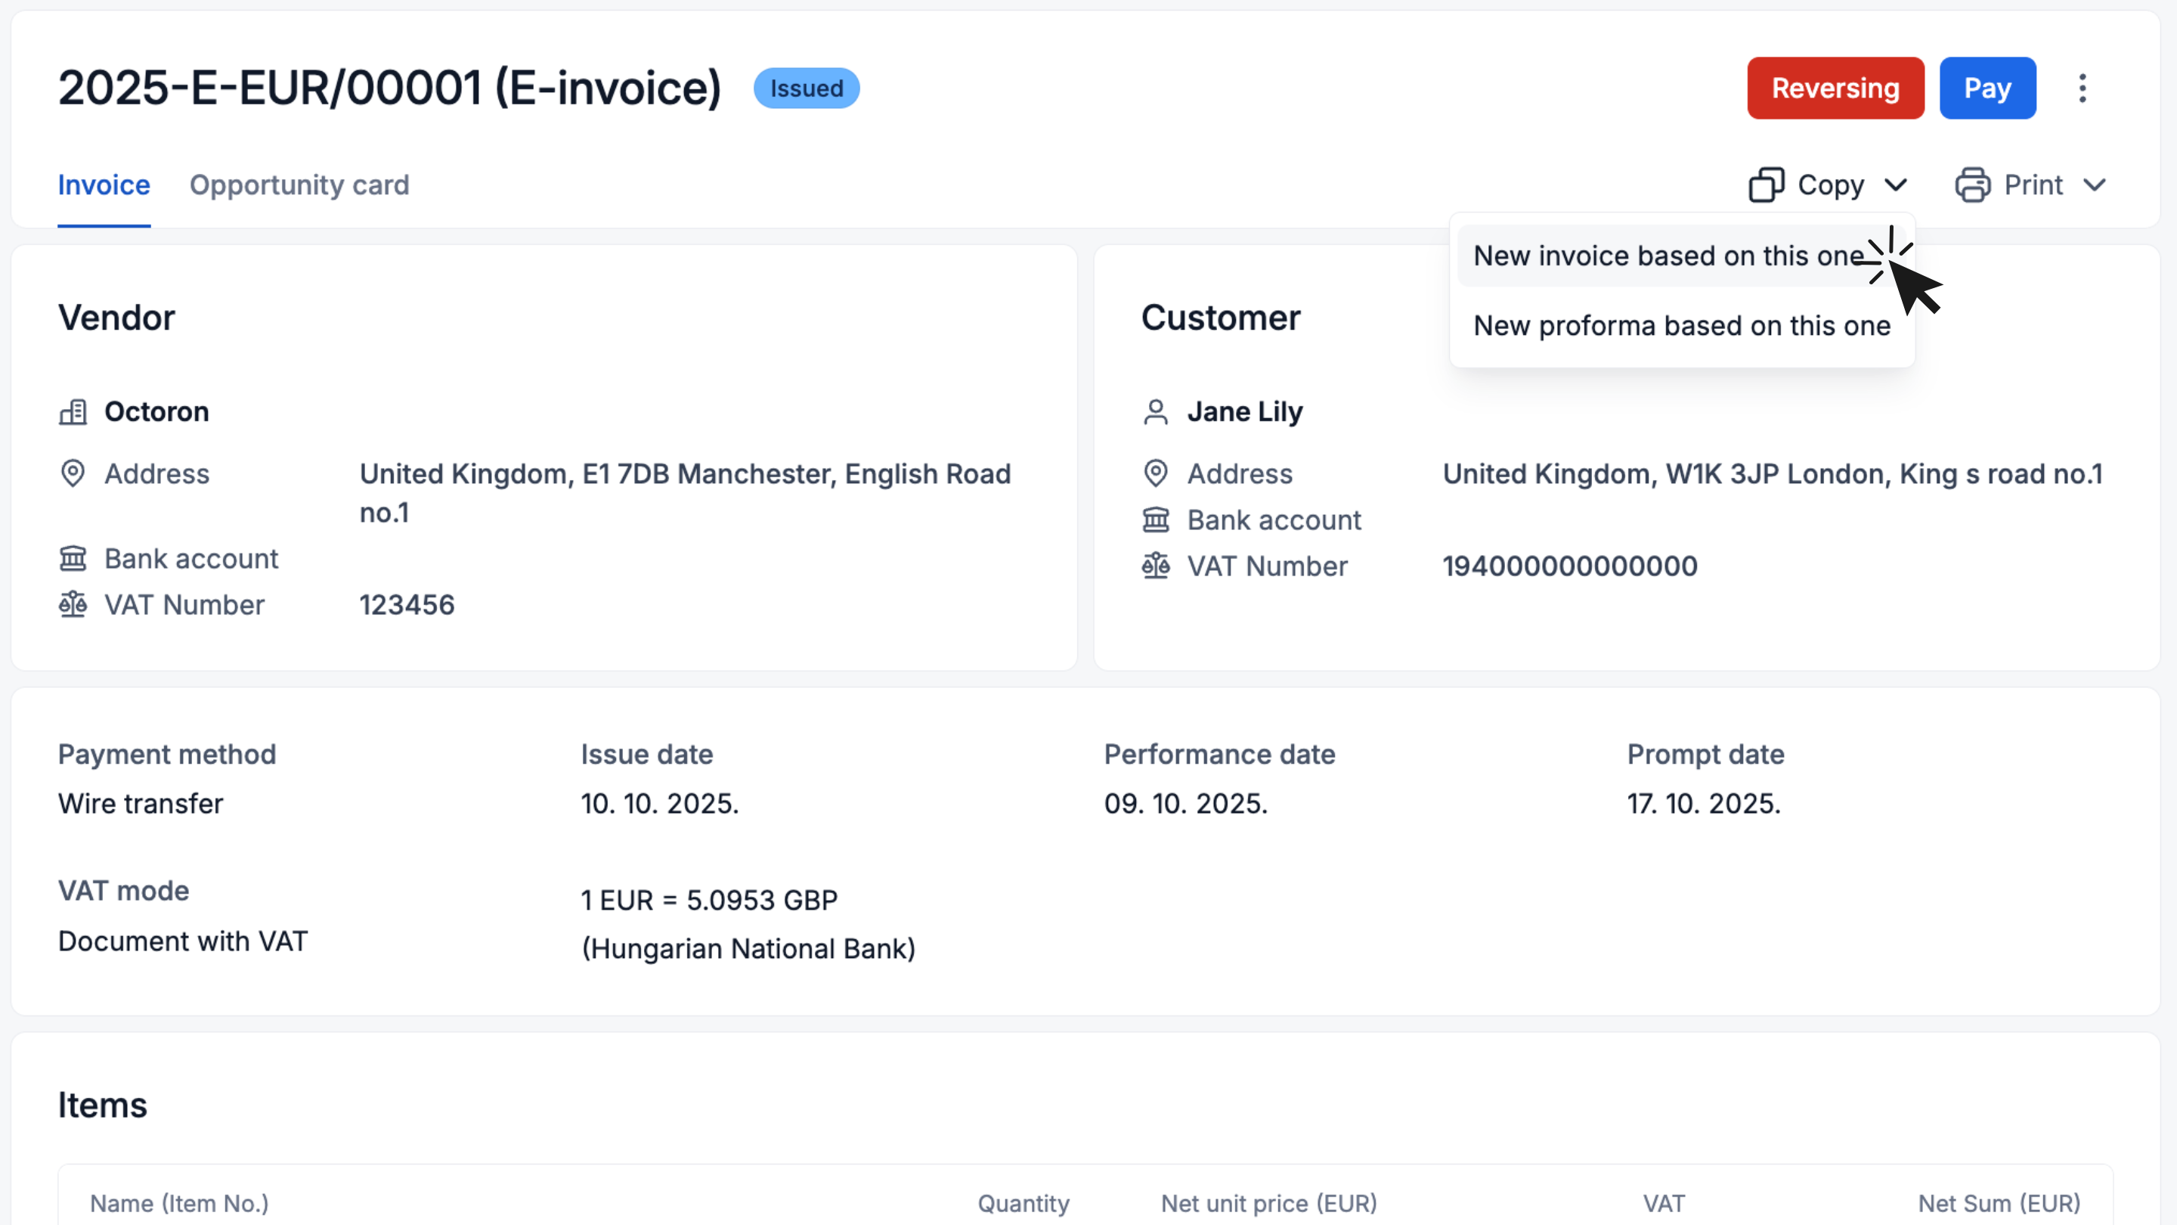Click the building icon next to Octoron

click(x=73, y=411)
